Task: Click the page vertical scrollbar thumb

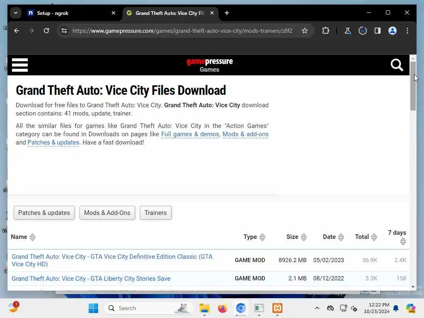Action: click(x=413, y=86)
